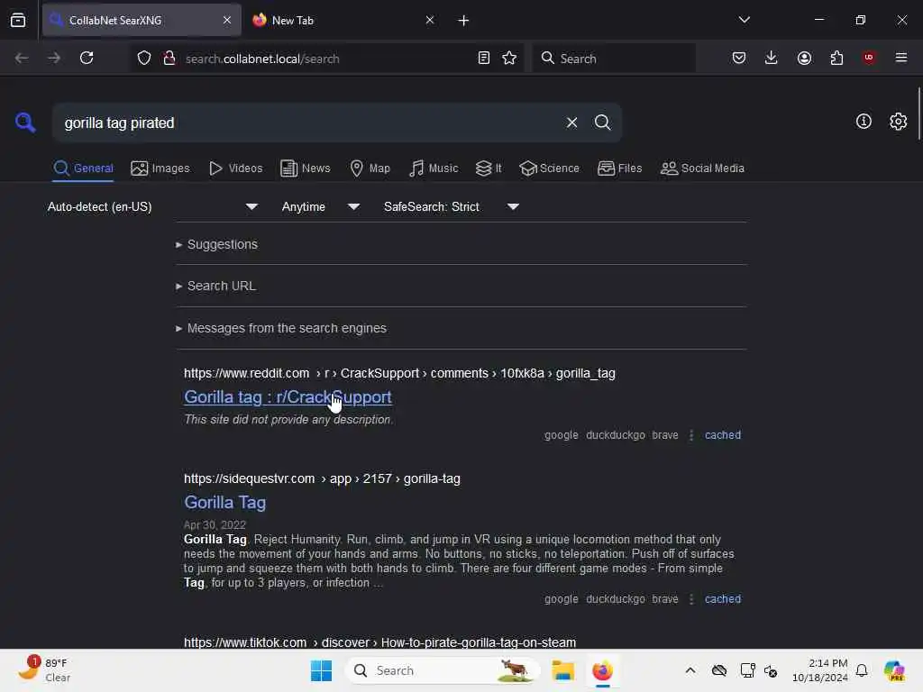Click the Firefox address bar

click(x=326, y=59)
